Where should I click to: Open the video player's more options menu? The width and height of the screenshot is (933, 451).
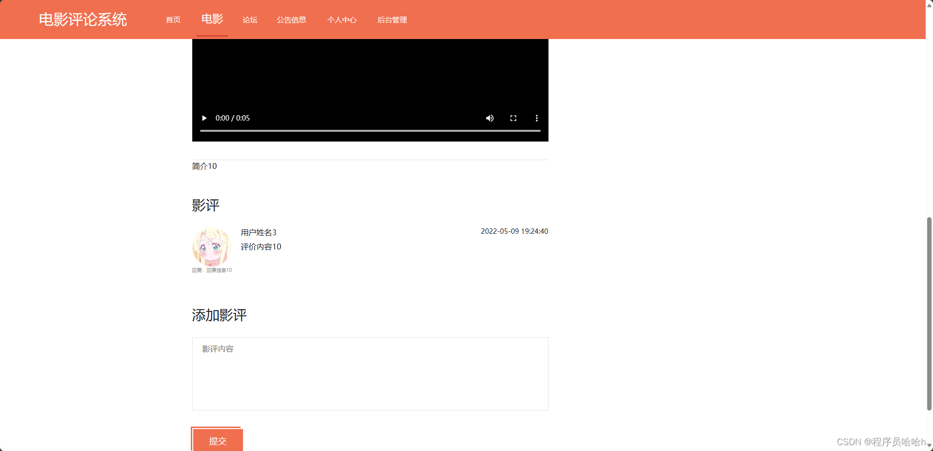pyautogui.click(x=536, y=118)
